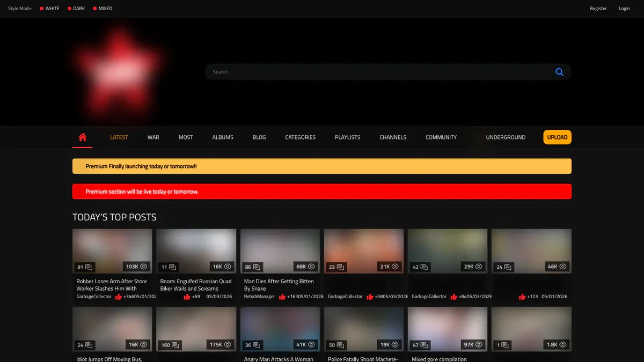Click the comment icon showing 1
The width and height of the screenshot is (644, 362).
pyautogui.click(x=504, y=345)
